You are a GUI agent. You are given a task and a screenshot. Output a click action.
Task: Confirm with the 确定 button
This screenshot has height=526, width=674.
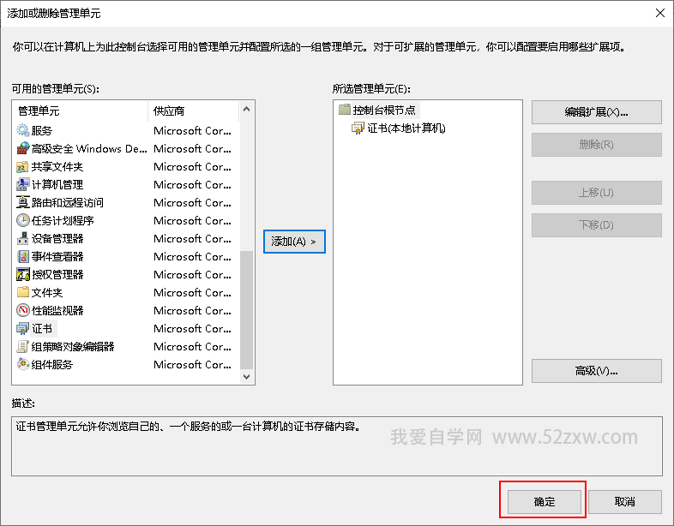544,502
